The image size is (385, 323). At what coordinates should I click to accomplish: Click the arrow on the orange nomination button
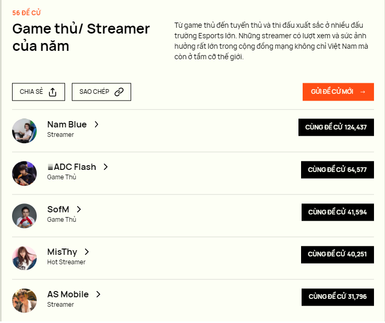[x=362, y=92]
